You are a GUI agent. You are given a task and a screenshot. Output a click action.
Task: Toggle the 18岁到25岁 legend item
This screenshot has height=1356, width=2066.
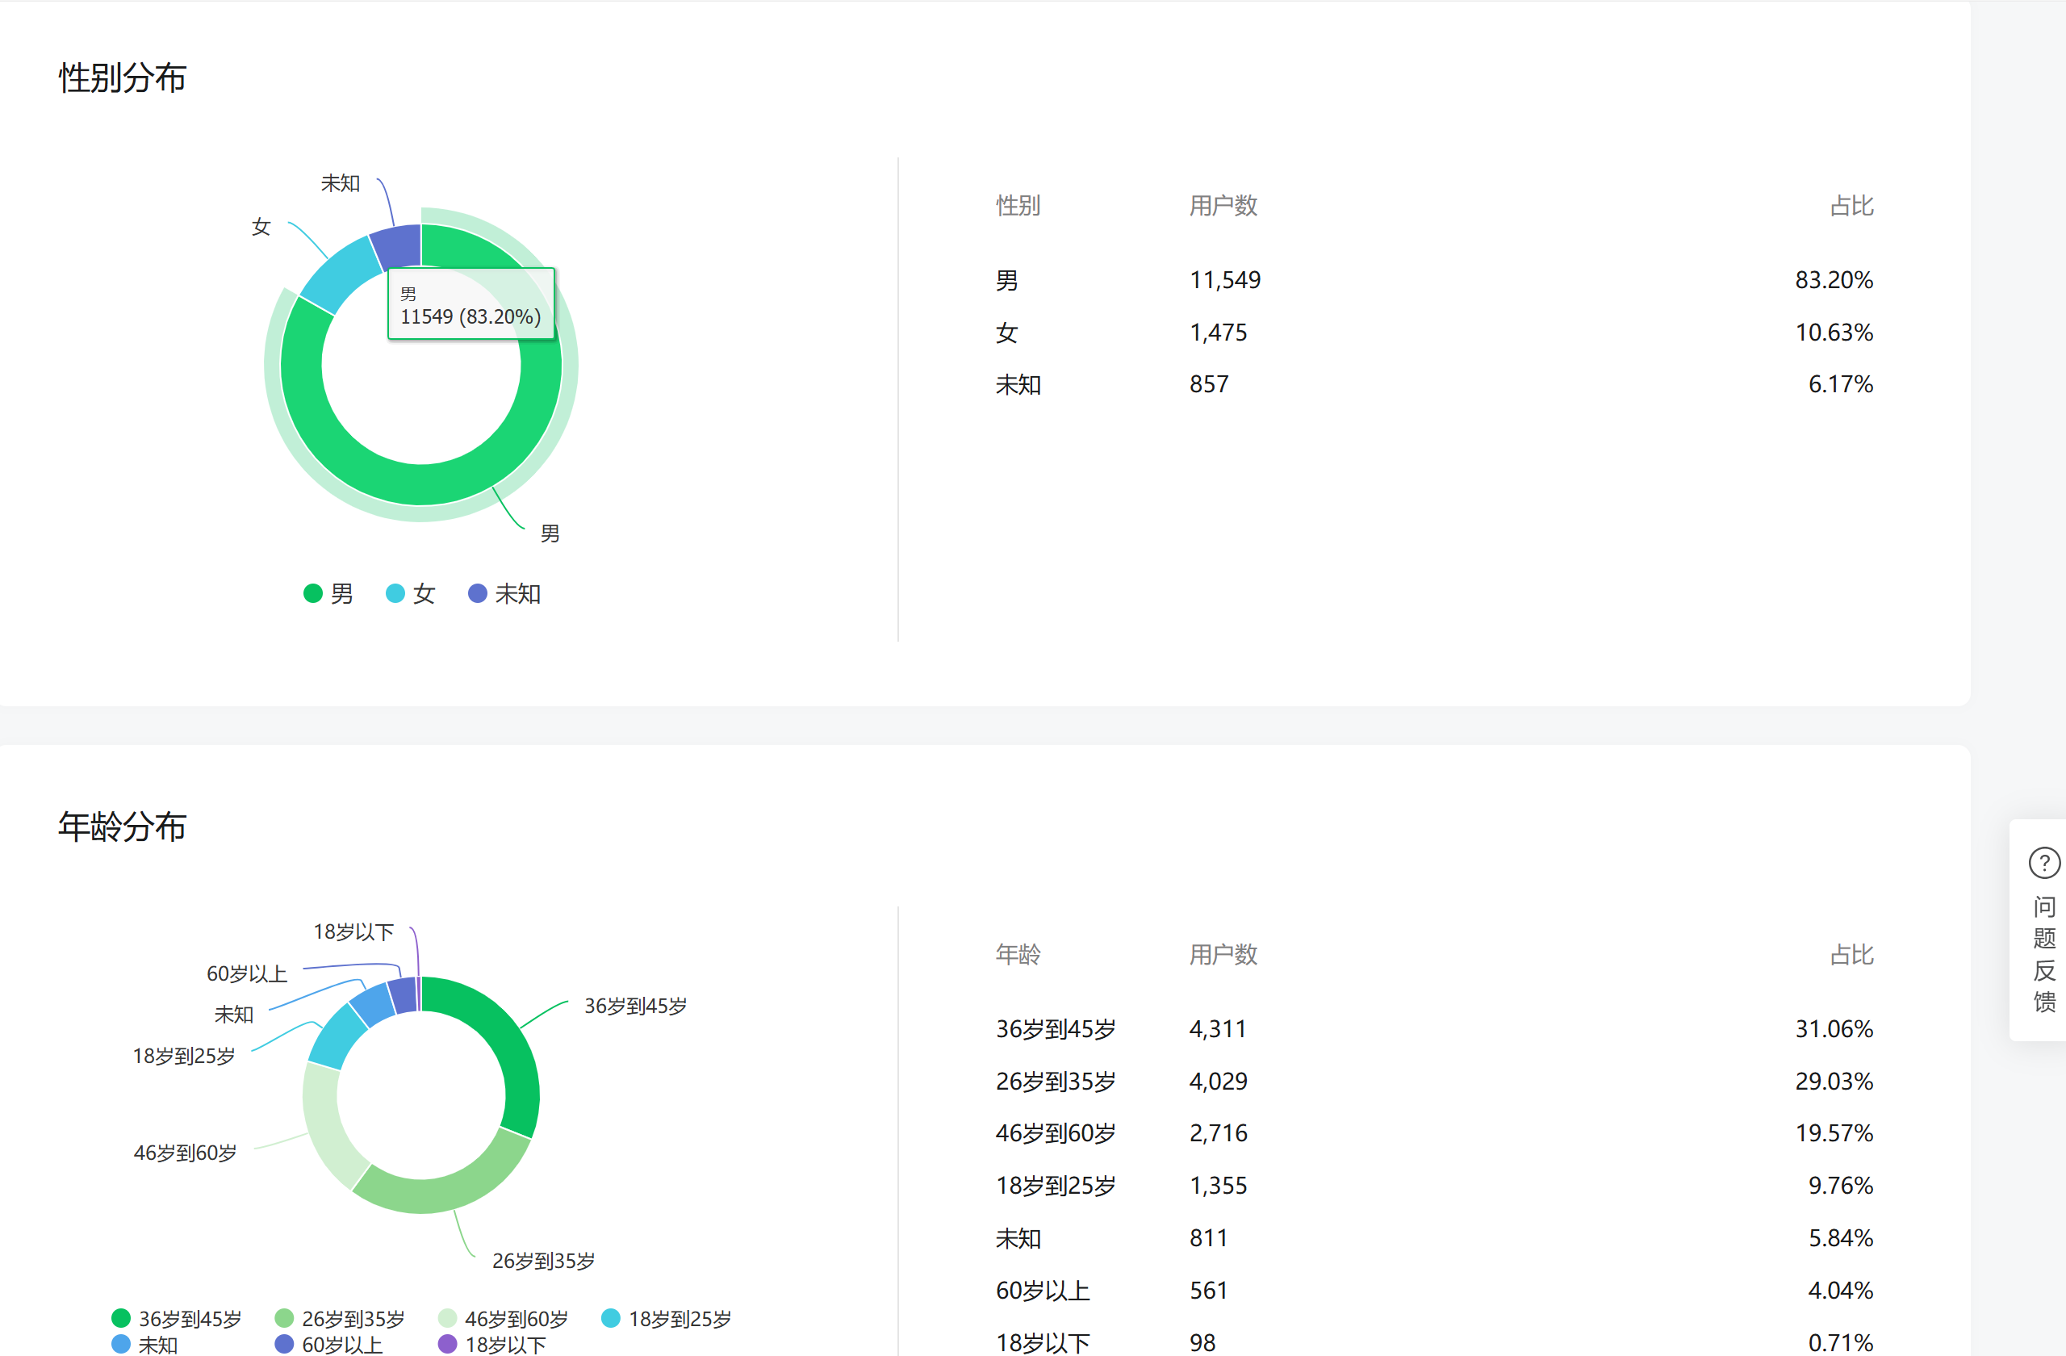click(667, 1319)
